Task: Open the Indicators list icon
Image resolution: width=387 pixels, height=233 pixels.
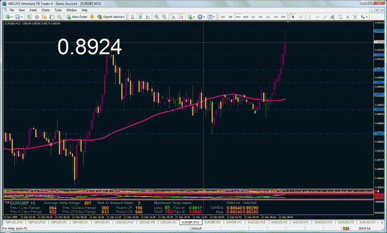Action: [x=189, y=17]
